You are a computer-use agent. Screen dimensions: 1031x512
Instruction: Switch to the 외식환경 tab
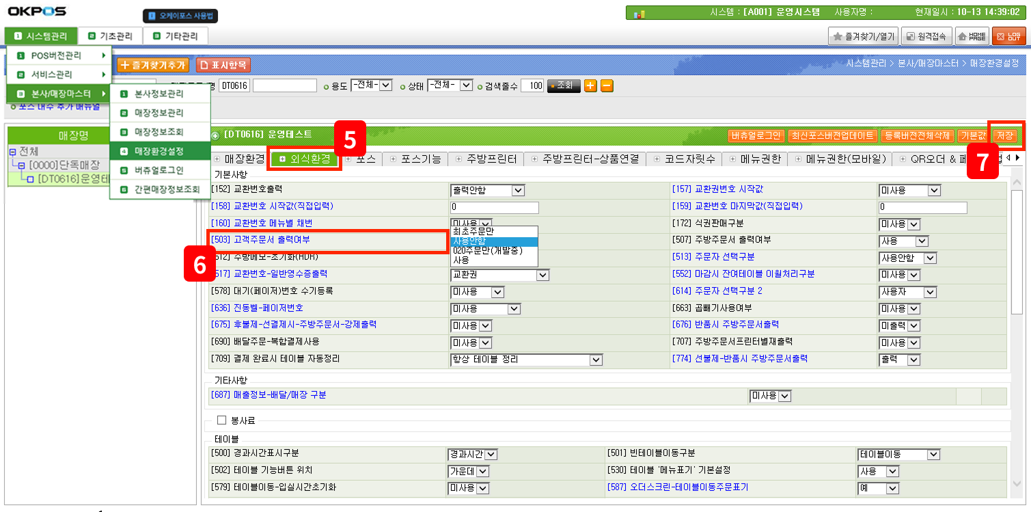pyautogui.click(x=305, y=159)
